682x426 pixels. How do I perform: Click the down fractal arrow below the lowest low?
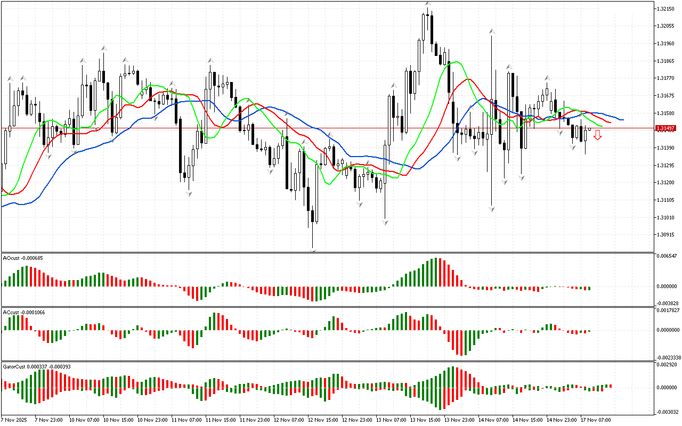312,249
